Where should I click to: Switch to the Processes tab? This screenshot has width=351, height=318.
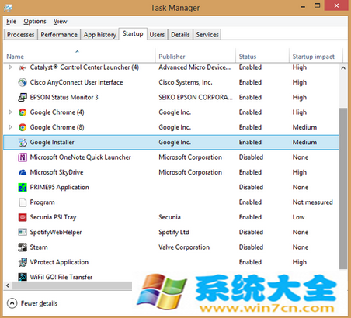coord(21,35)
